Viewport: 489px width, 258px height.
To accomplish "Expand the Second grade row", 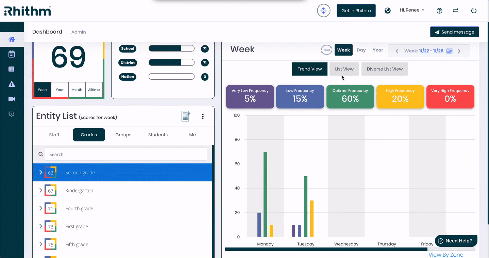I will 41,173.
